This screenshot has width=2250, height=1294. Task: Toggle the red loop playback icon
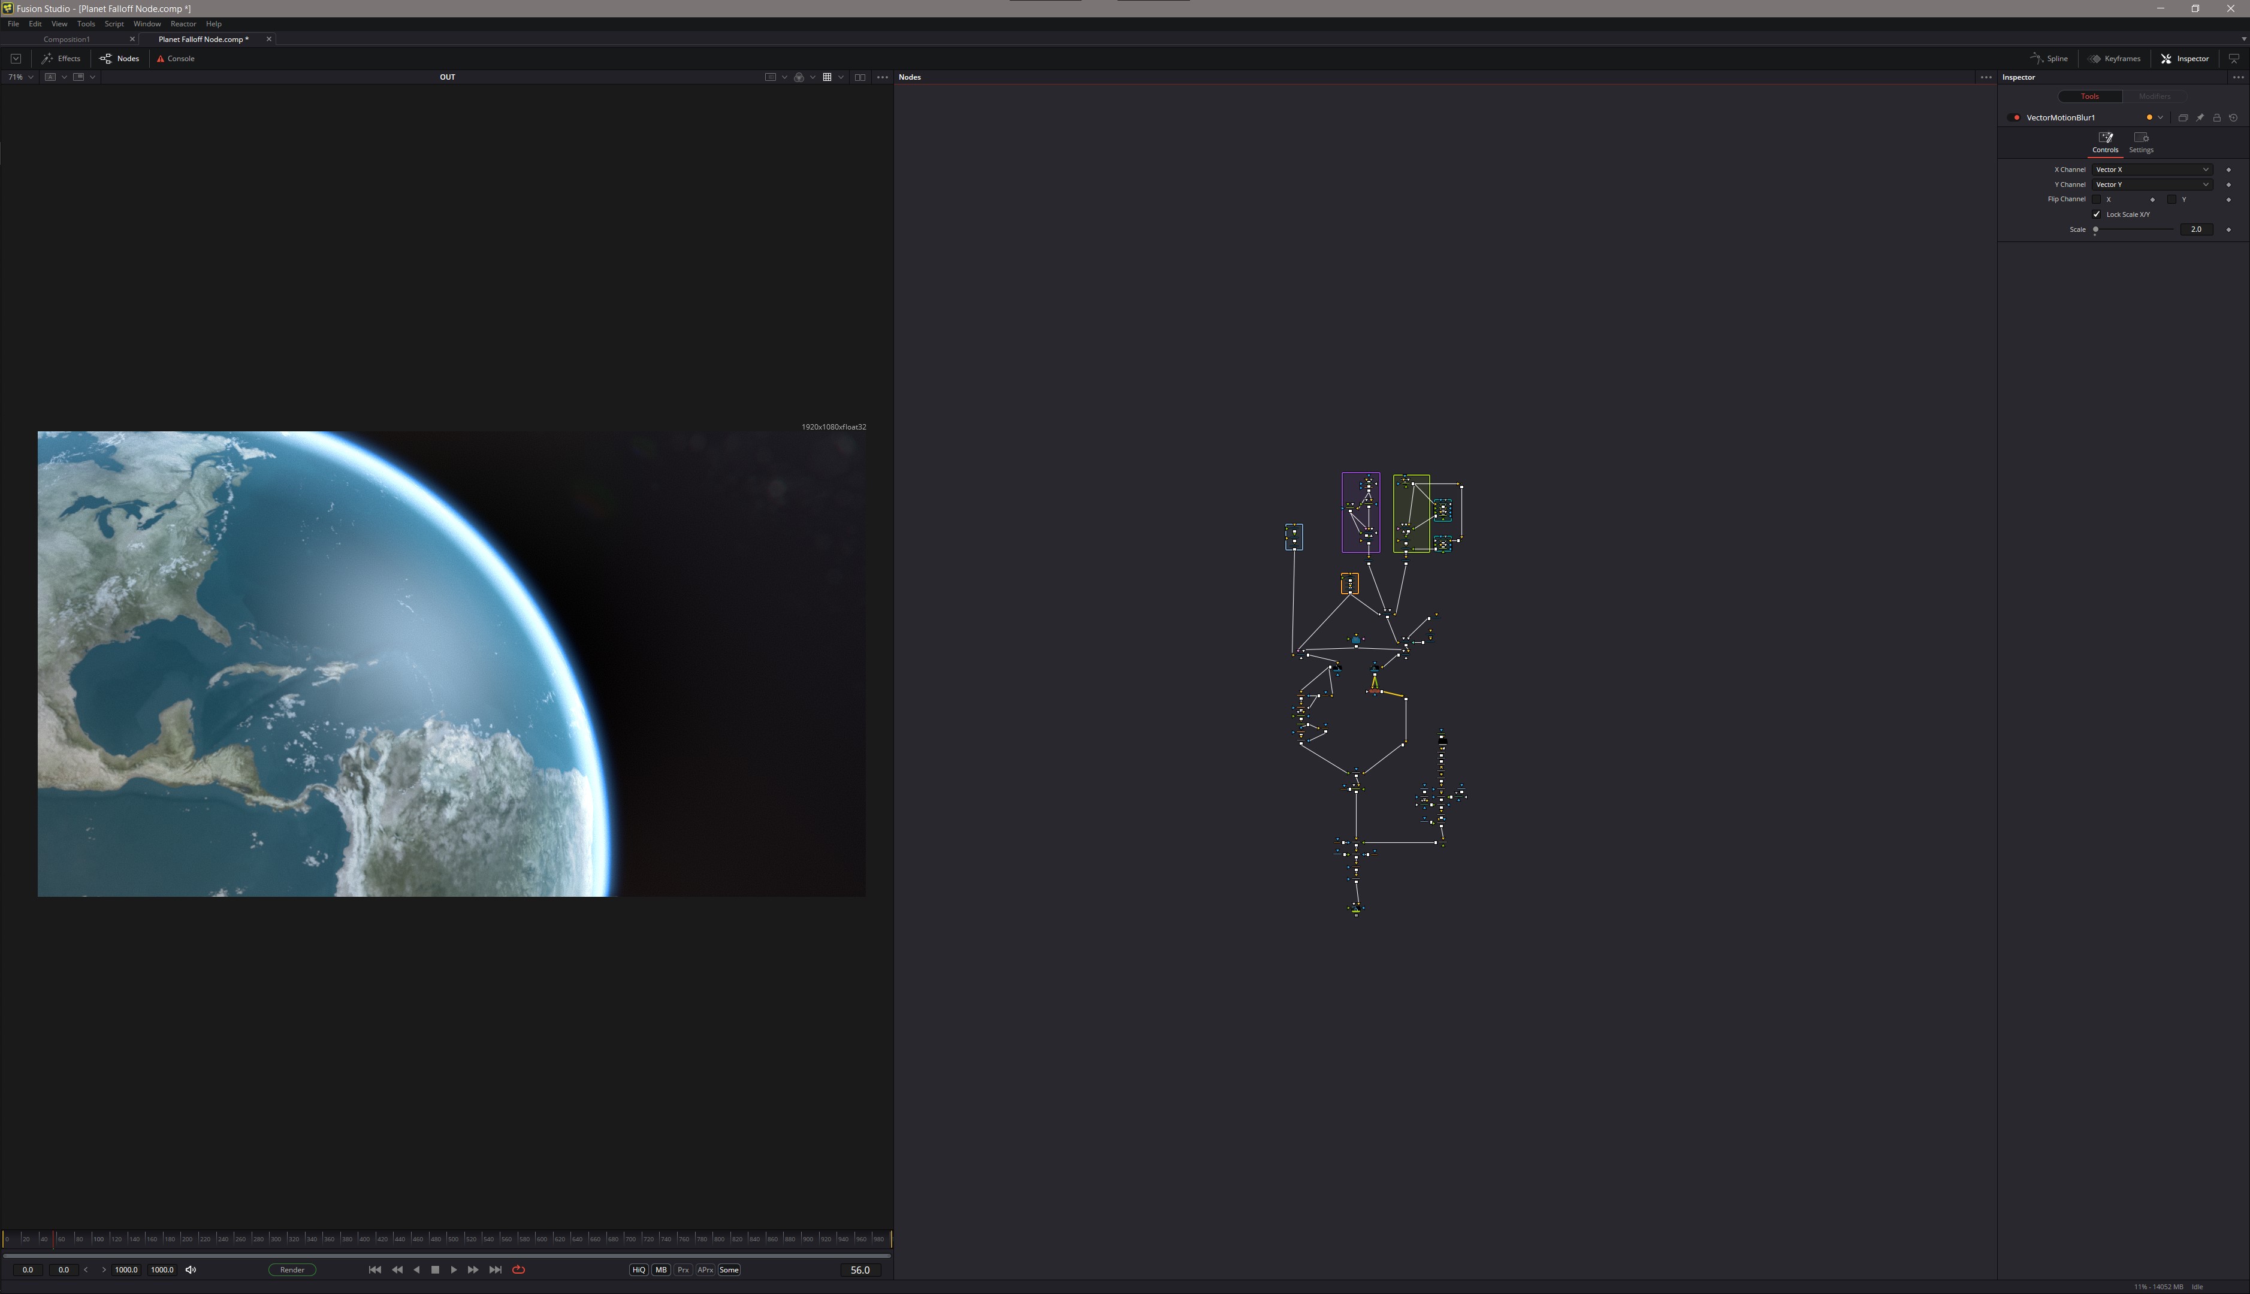point(519,1270)
